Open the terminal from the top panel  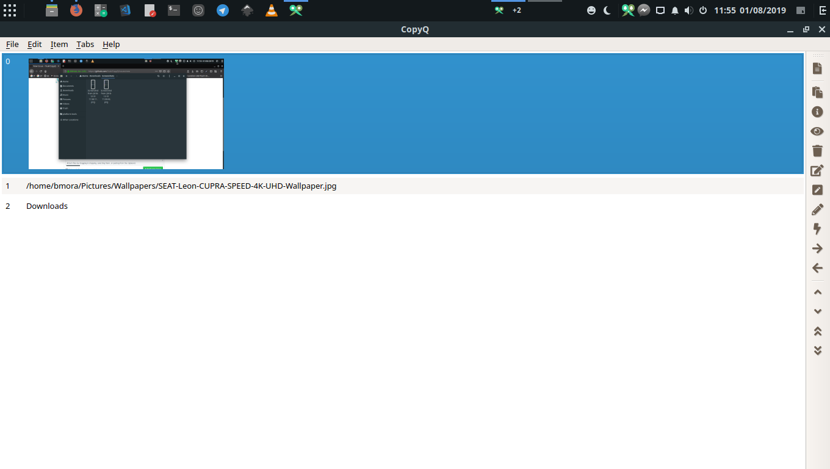pos(174,10)
